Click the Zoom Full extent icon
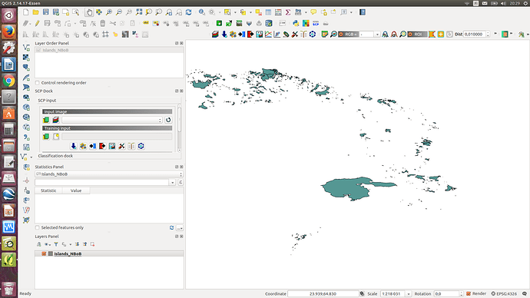 coord(139,12)
